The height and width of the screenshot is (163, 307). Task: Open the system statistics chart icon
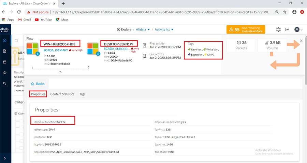[x=288, y=30]
